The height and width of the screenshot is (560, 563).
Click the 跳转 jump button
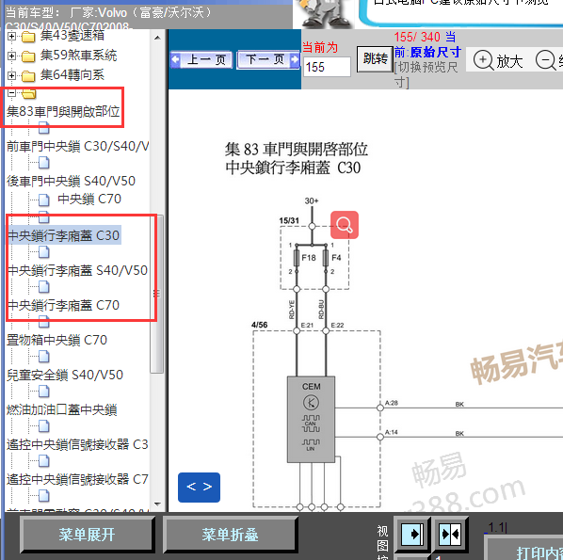click(x=375, y=59)
